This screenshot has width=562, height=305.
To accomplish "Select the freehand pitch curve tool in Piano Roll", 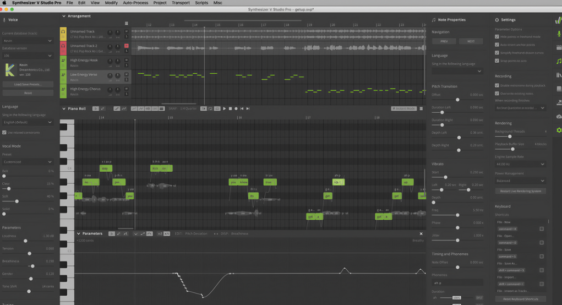I will 124,108.
